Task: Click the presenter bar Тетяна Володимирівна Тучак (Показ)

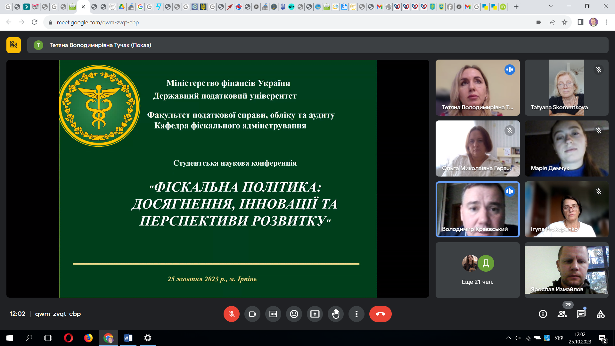Action: pos(318,45)
